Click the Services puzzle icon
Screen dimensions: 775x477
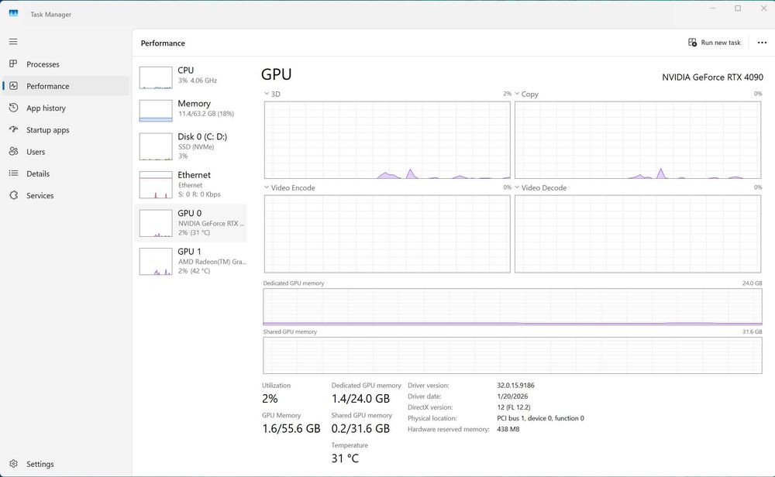(x=13, y=195)
